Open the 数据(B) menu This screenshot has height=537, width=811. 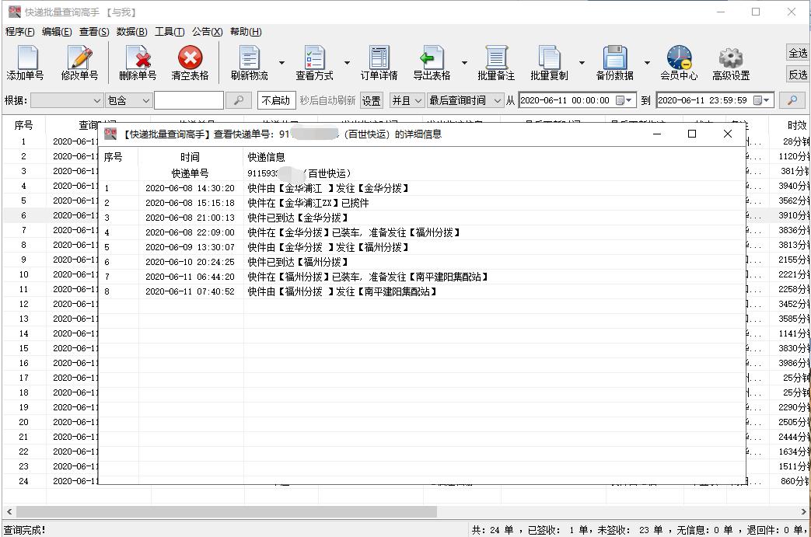[x=131, y=32]
